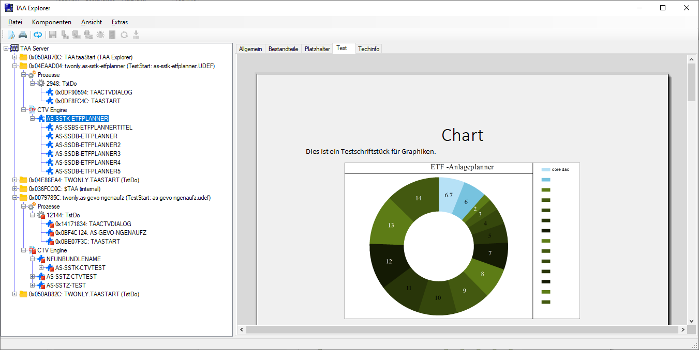Select AS-SSDB-ETFPLANNER3 in the tree
Viewport: 699px width, 350px height.
point(87,154)
